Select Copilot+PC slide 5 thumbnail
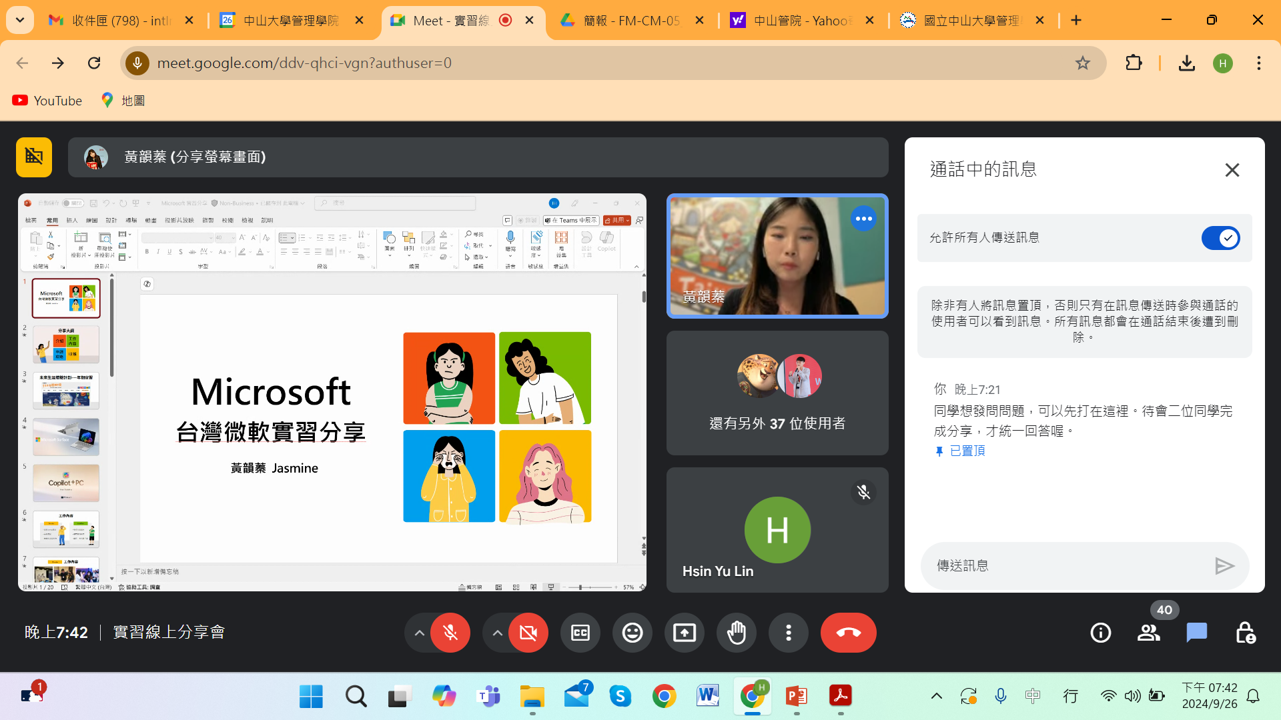 pyautogui.click(x=66, y=483)
